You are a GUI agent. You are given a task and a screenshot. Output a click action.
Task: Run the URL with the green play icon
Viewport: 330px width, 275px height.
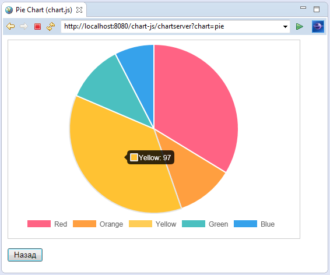tap(300, 27)
